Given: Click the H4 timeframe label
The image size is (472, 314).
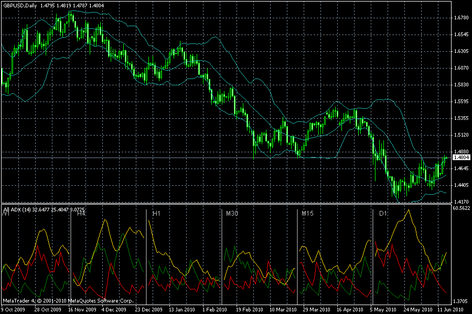Looking at the screenshot, I should pyautogui.click(x=81, y=214).
